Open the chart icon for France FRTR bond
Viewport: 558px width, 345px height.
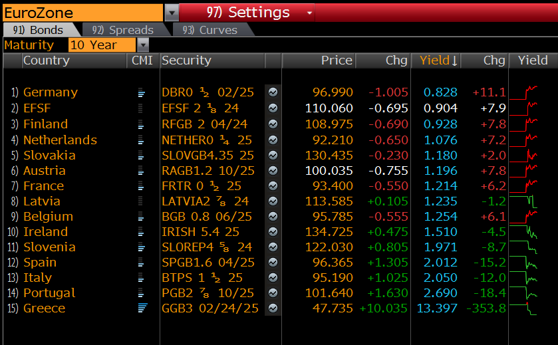tap(273, 186)
